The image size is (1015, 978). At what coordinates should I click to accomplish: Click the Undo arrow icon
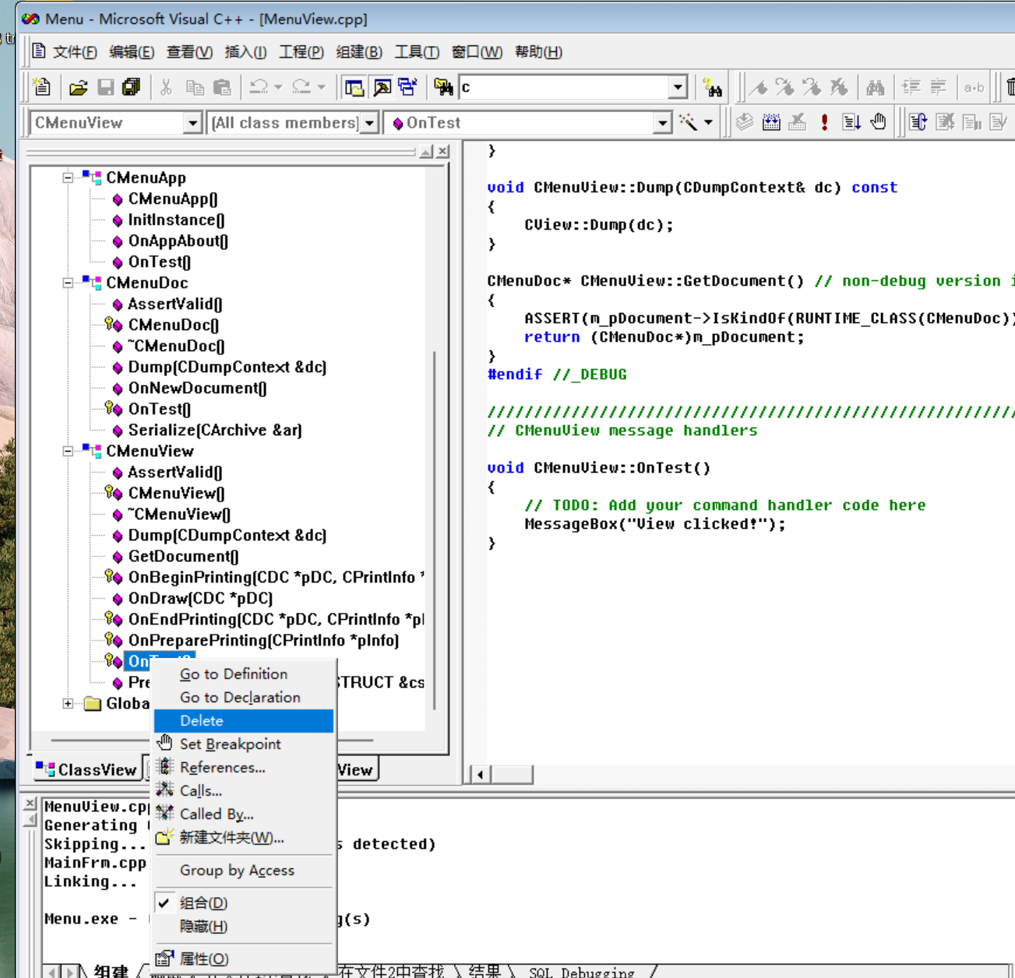tap(259, 87)
